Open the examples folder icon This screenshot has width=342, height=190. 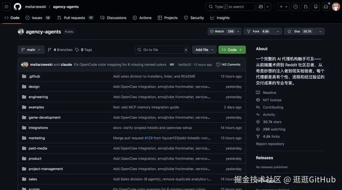coord(24,107)
